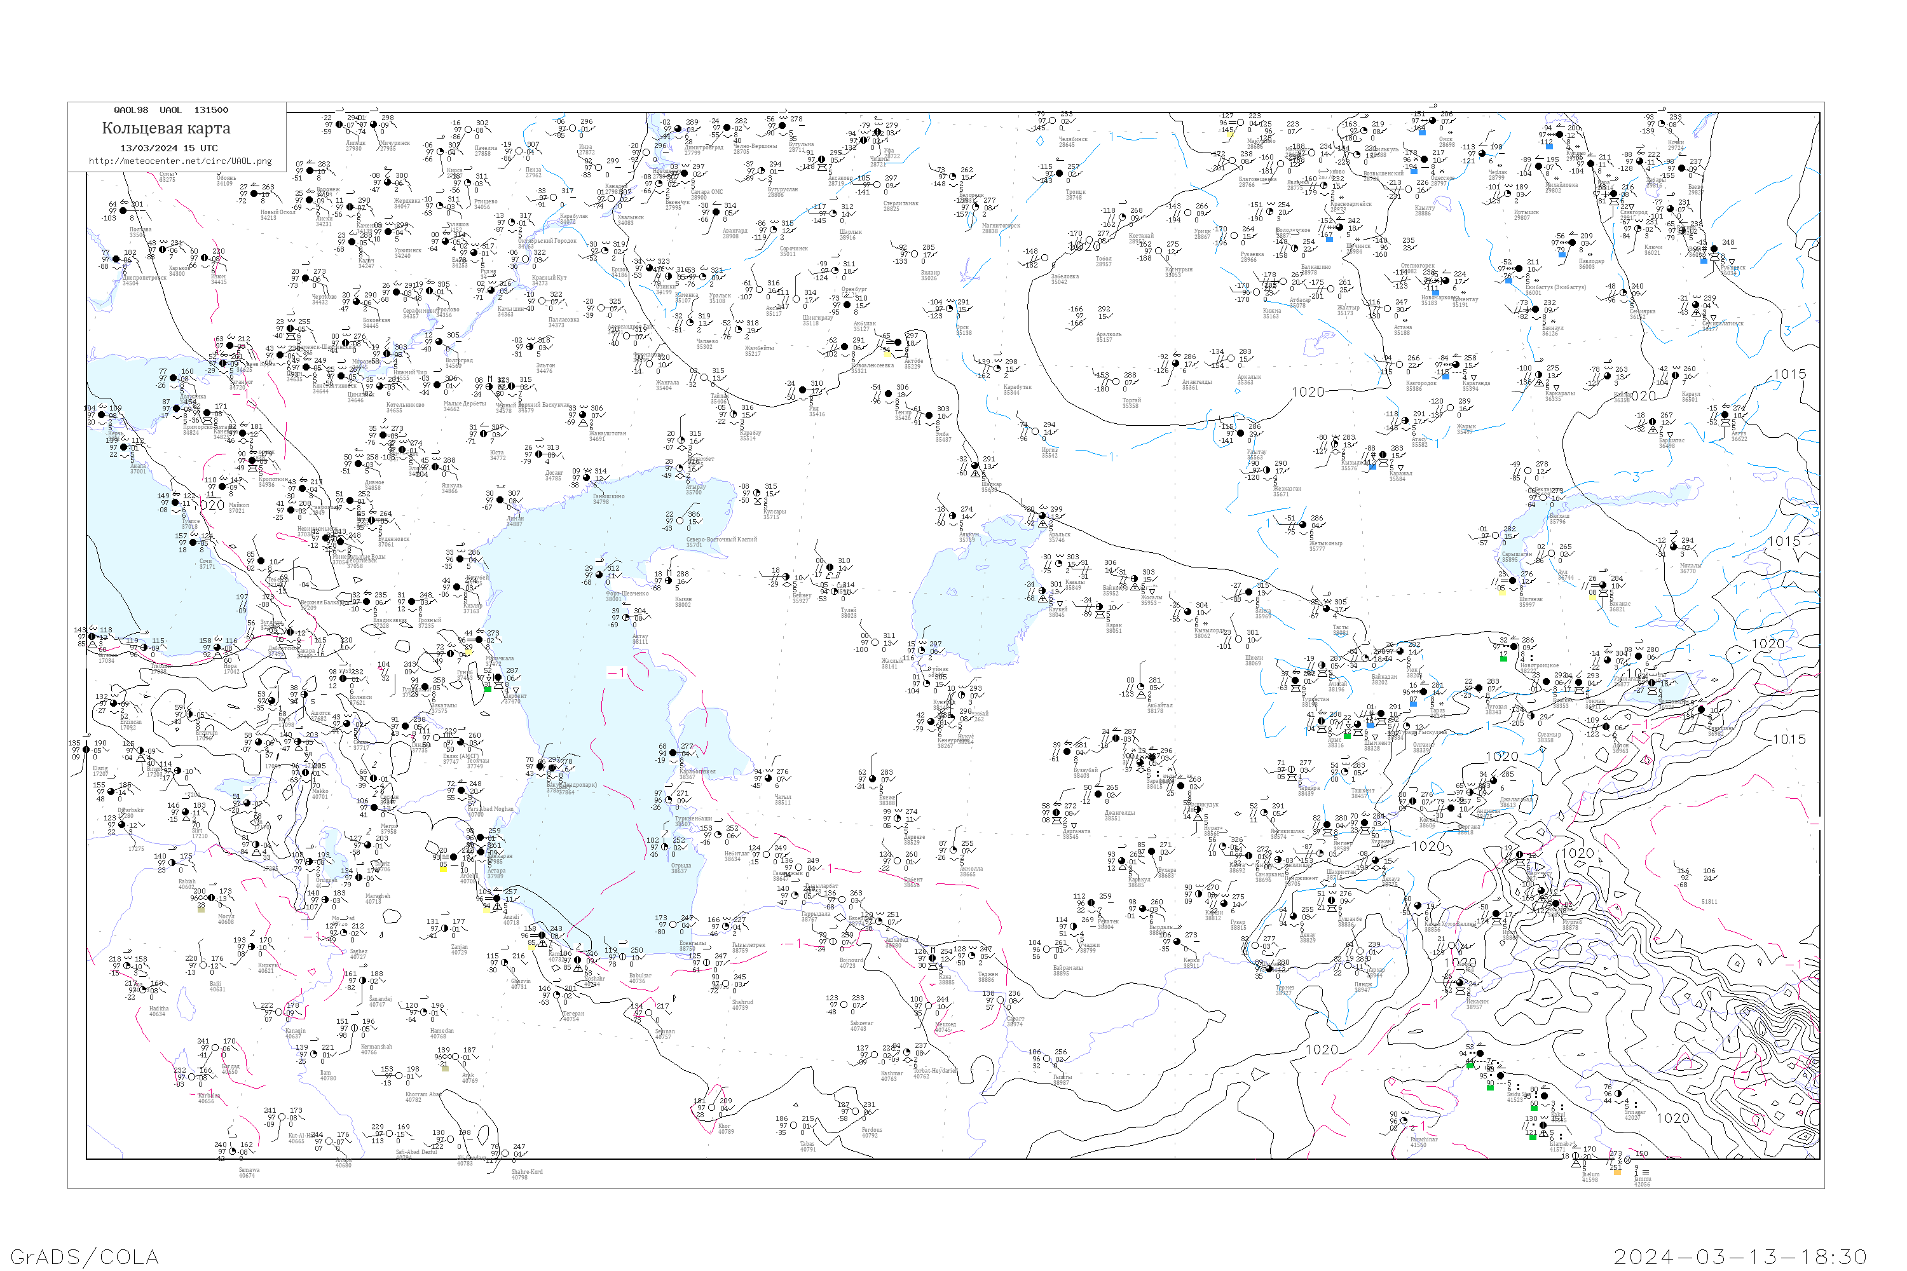Click the Кольцевая карта map title
1907x1271 pixels.
pyautogui.click(x=166, y=128)
